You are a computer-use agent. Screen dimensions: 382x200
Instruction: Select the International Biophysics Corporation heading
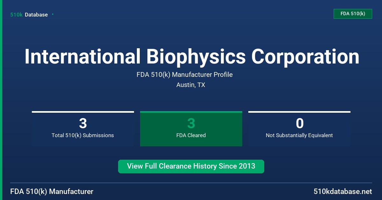pyautogui.click(x=192, y=57)
